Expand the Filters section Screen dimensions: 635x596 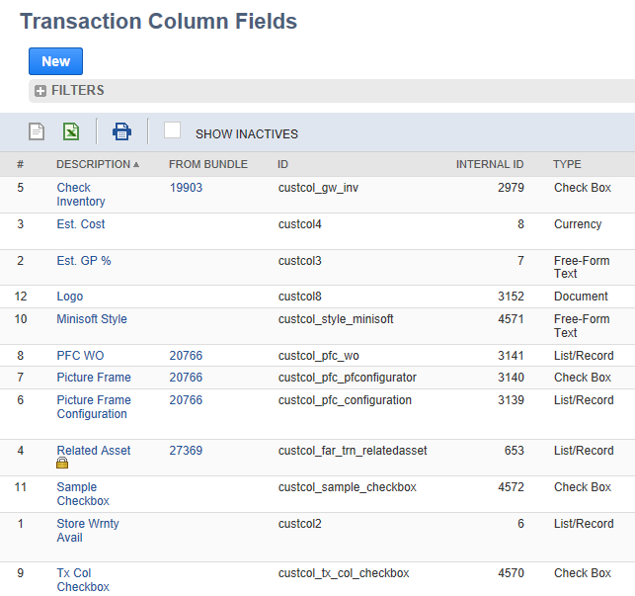(x=77, y=91)
